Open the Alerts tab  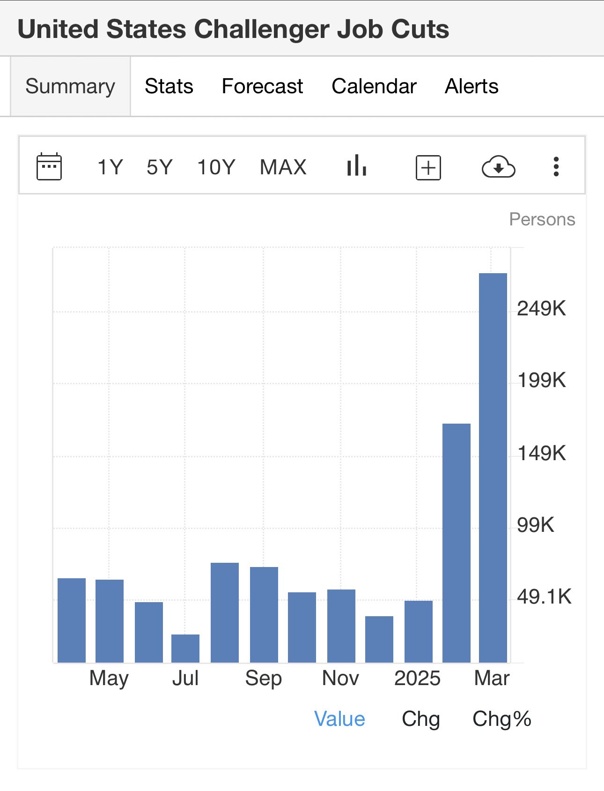(x=471, y=86)
